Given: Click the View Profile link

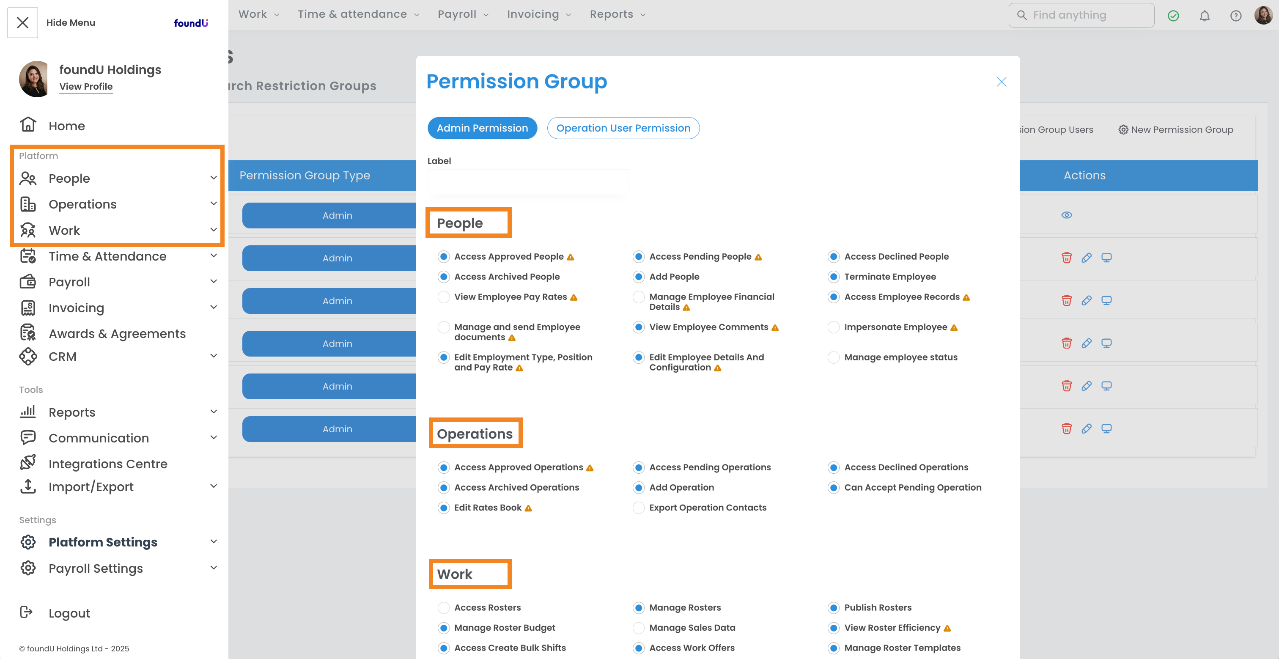Looking at the screenshot, I should click(86, 86).
